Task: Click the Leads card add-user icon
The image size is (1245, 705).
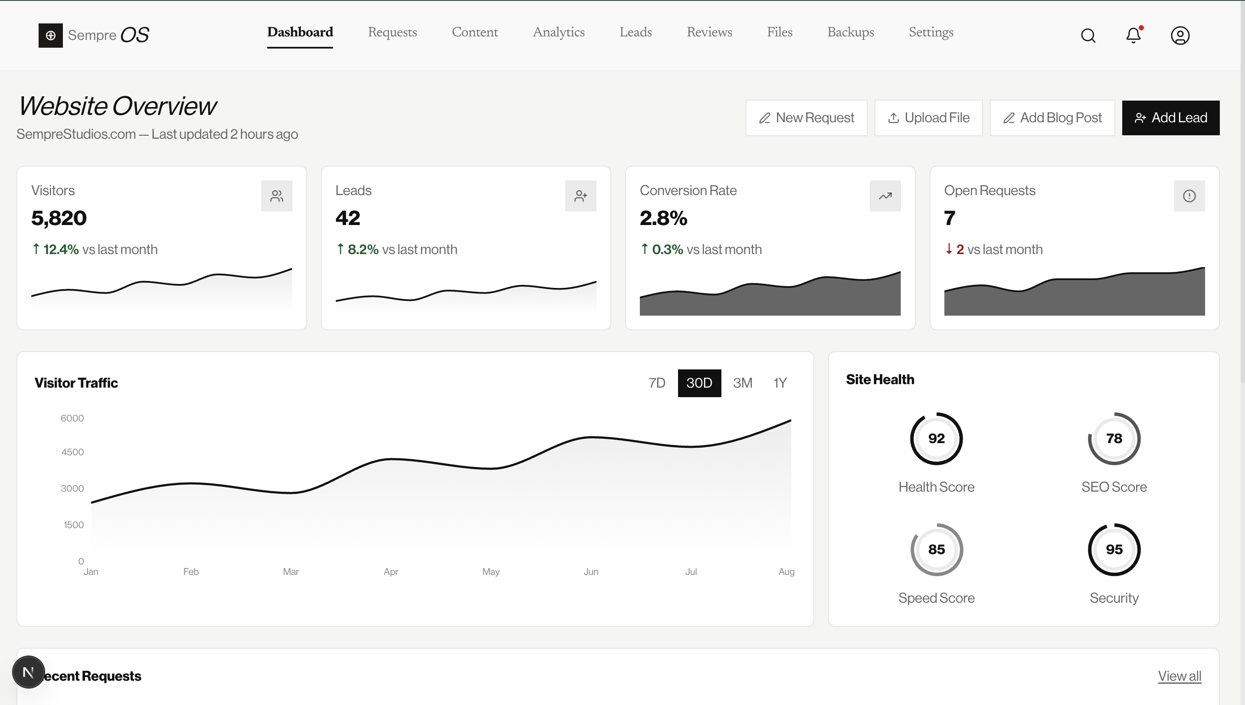Action: coord(580,196)
